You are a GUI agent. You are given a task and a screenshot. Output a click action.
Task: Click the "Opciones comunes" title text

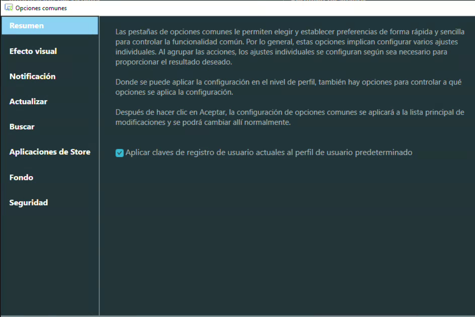coord(41,8)
